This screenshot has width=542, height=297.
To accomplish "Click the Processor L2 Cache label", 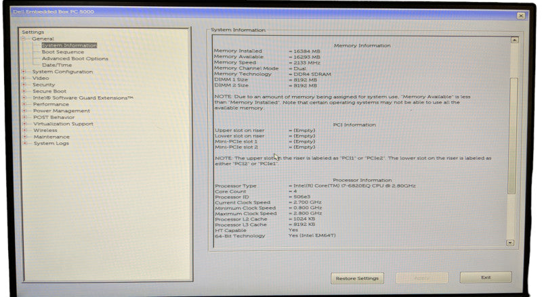I will [241, 219].
